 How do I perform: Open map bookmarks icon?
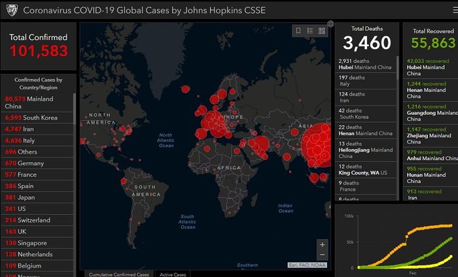[x=298, y=31]
